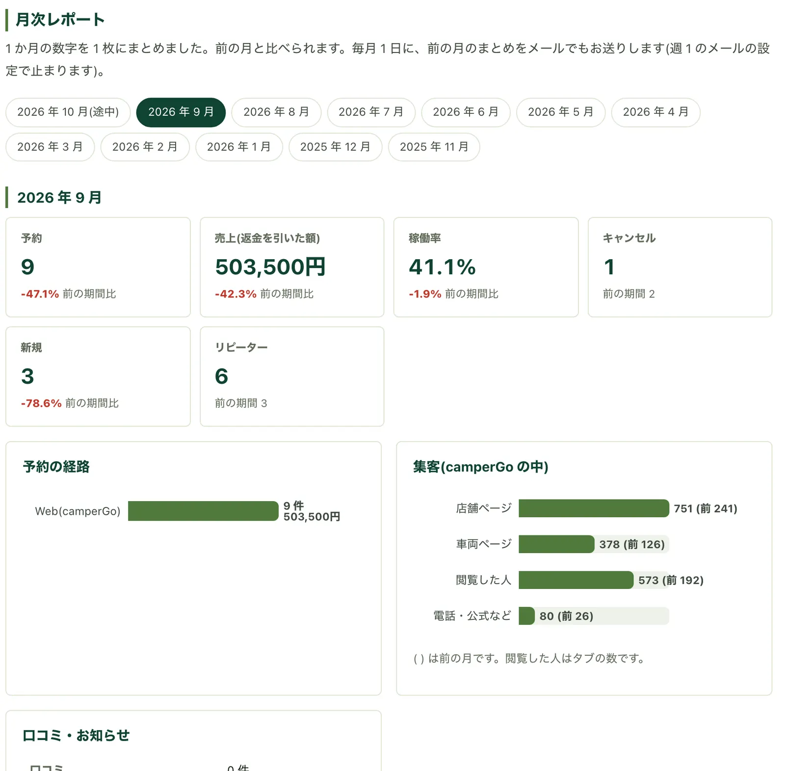This screenshot has height=771, width=785.
Task: Open the 2025 年 11 月 report
Action: [x=434, y=147]
